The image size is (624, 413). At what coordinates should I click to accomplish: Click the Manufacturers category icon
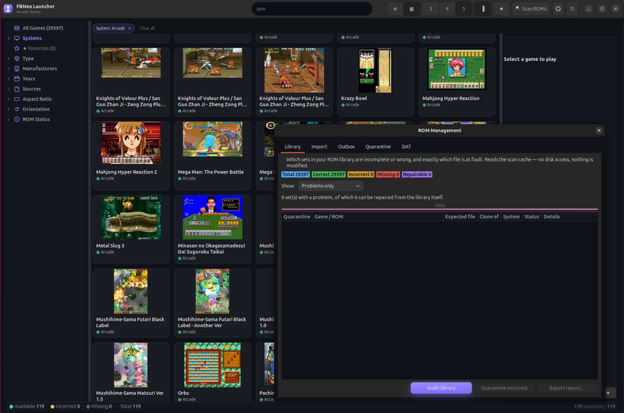pyautogui.click(x=16, y=69)
